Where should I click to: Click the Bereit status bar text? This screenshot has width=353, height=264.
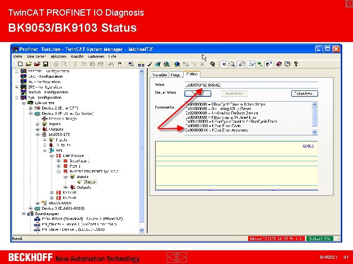tap(17, 239)
